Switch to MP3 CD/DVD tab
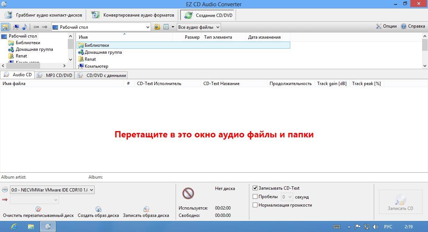The image size is (428, 232). (54, 75)
